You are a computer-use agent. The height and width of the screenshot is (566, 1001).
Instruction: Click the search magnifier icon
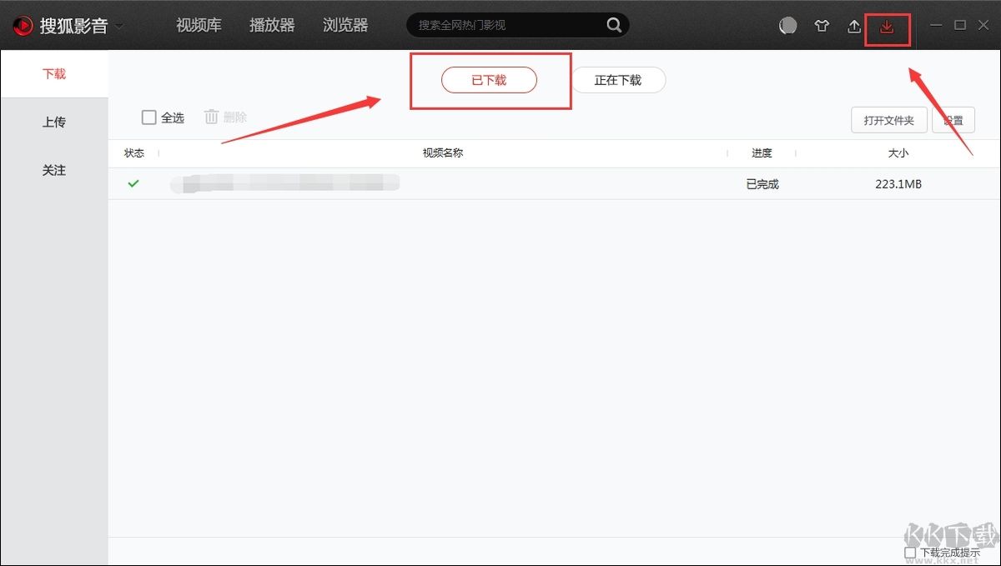coord(614,26)
